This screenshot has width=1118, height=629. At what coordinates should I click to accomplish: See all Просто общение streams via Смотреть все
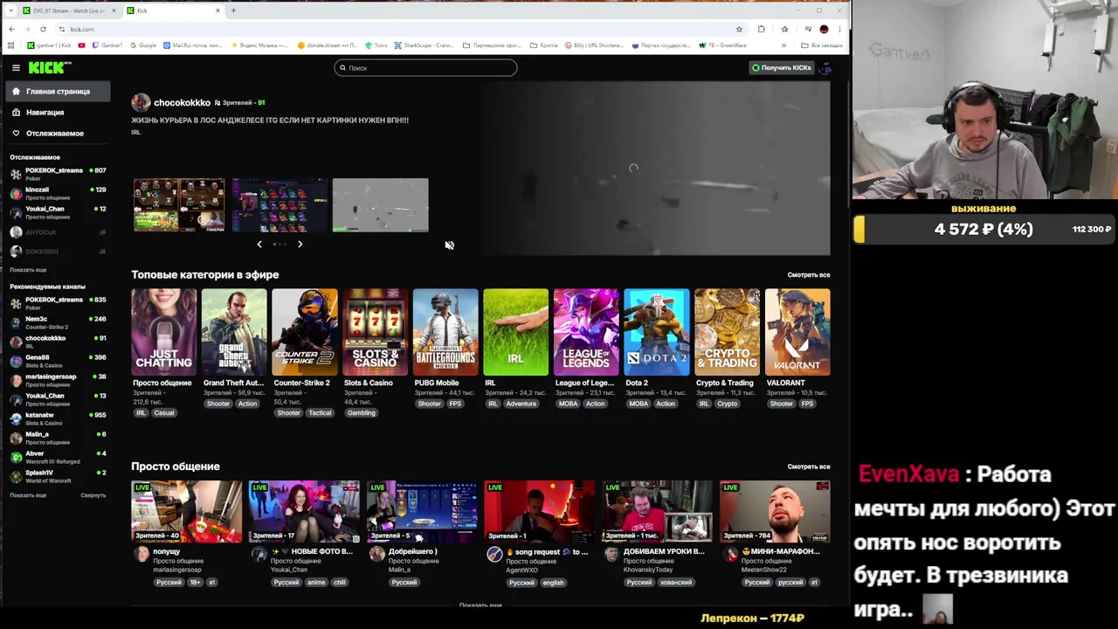click(809, 467)
